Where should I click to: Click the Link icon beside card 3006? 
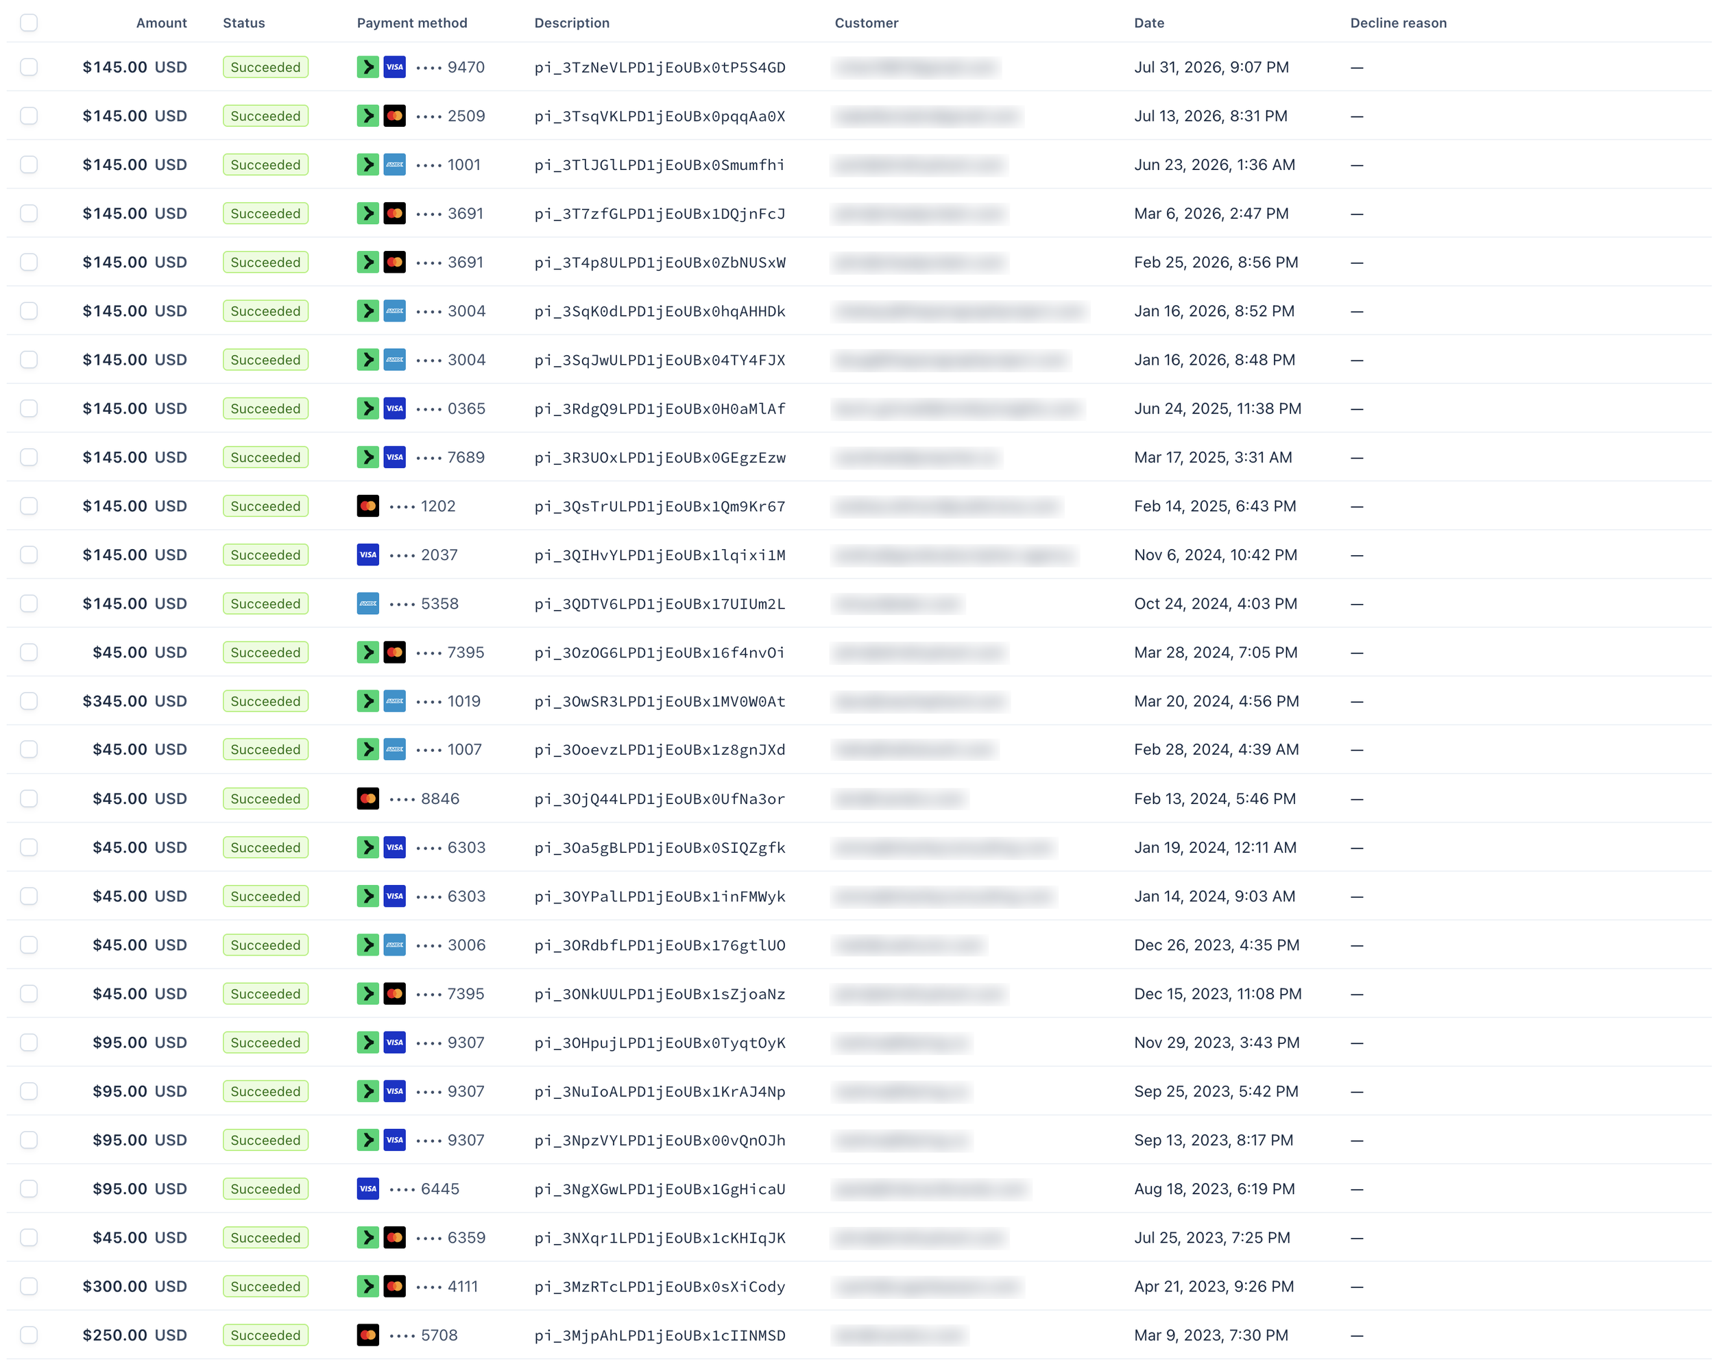coord(367,945)
